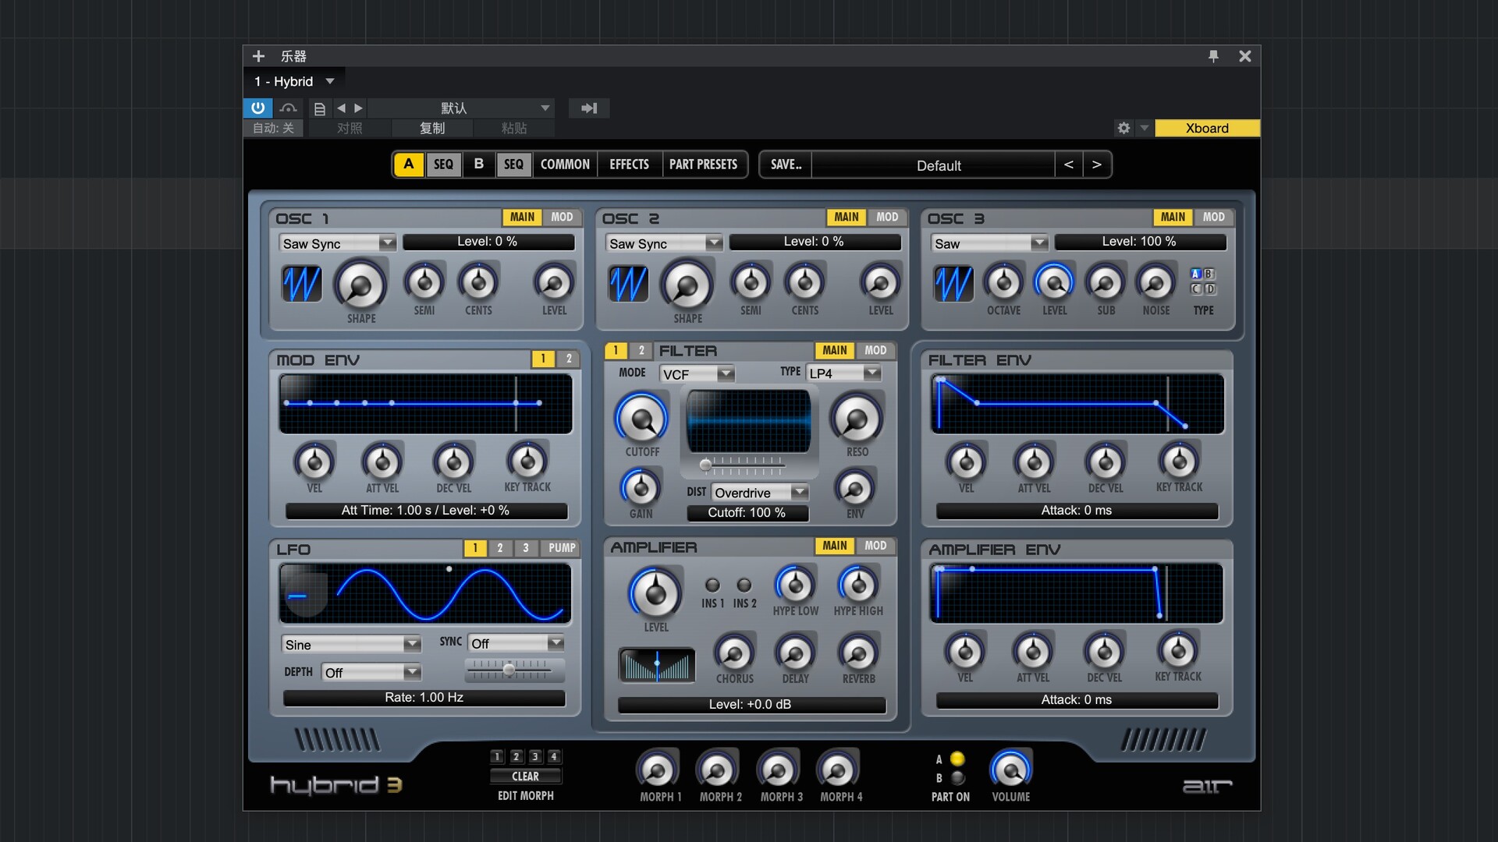Click the Xboard yellow field
This screenshot has height=842, width=1498.
point(1206,128)
